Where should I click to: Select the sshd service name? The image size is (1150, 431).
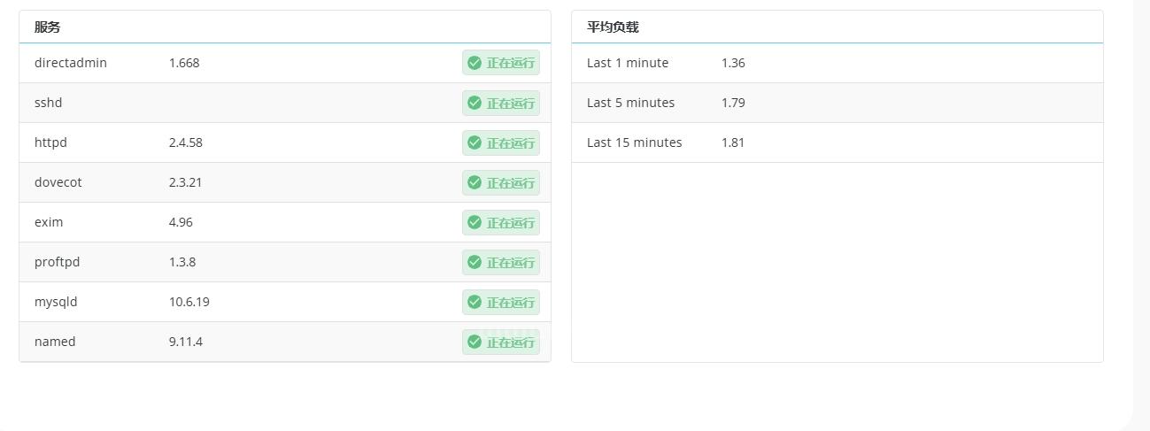coord(49,103)
